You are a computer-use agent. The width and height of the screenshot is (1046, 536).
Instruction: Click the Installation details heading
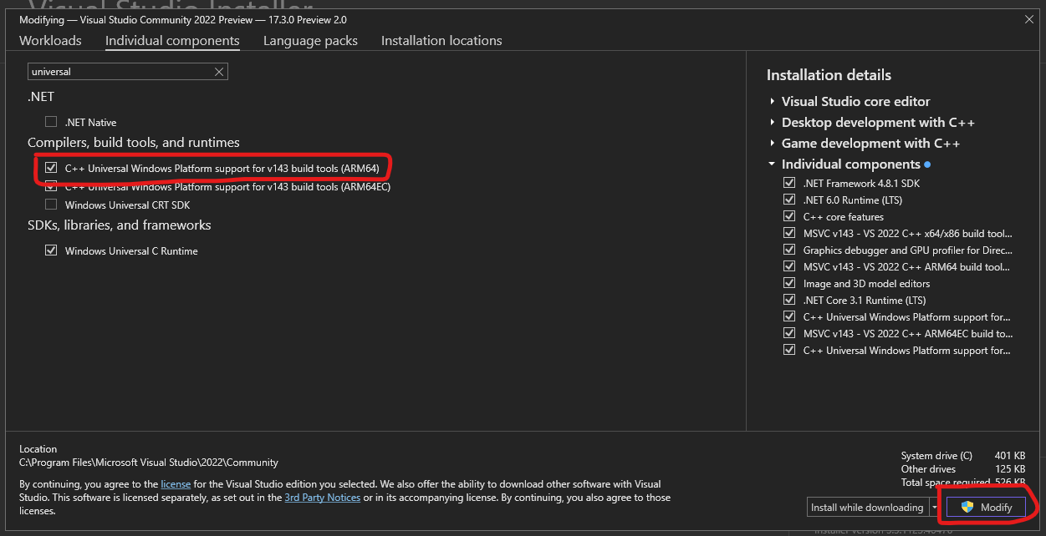(x=829, y=75)
